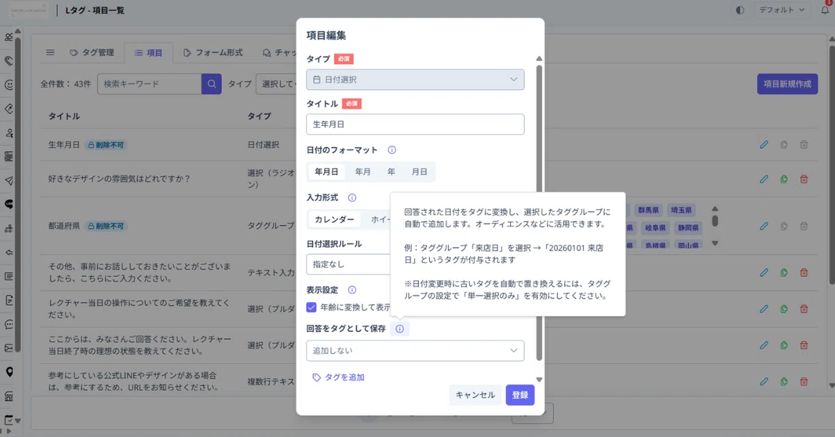Switch to 項目 tab
Image resolution: width=835 pixels, height=437 pixels.
148,52
